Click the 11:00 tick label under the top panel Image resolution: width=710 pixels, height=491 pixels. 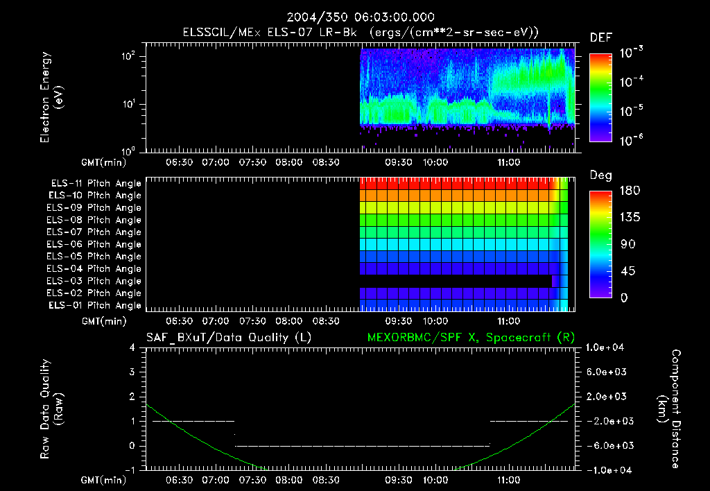click(508, 162)
